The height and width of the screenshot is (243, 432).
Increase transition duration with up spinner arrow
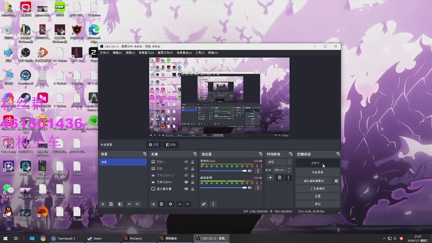(289, 168)
